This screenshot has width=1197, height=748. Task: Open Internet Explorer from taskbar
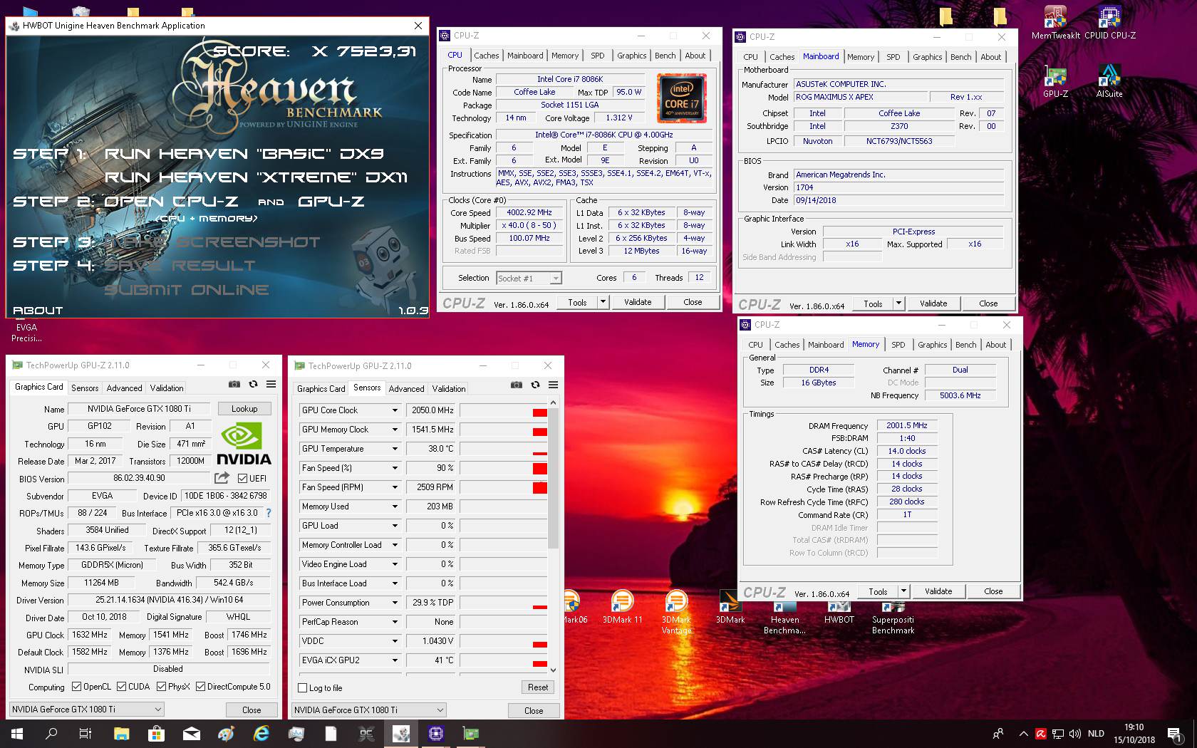261,733
